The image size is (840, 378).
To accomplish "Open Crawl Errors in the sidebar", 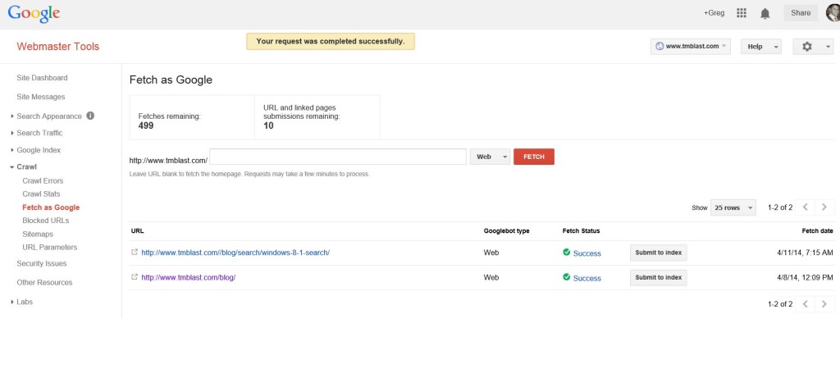I will pyautogui.click(x=43, y=180).
